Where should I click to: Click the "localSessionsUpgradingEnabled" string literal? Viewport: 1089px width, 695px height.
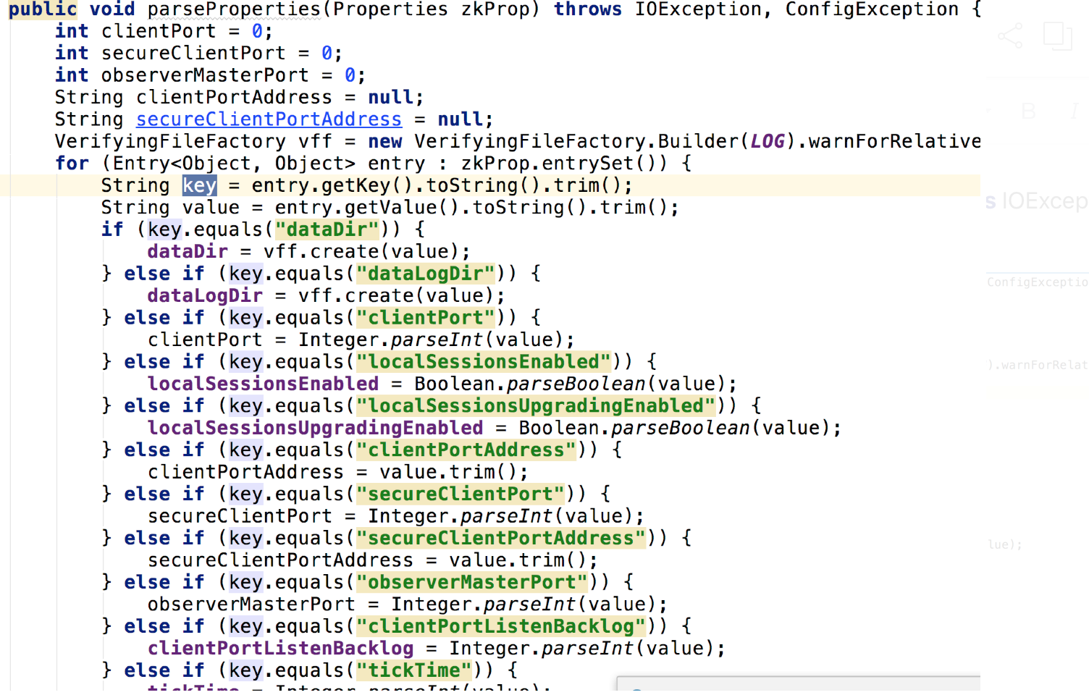(x=536, y=406)
